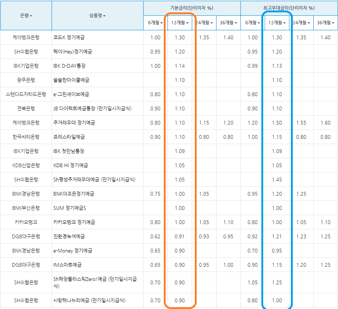Click 0.99 preferential rate for IBK D-DAY통장
The image size is (338, 309).
pyautogui.click(x=252, y=66)
